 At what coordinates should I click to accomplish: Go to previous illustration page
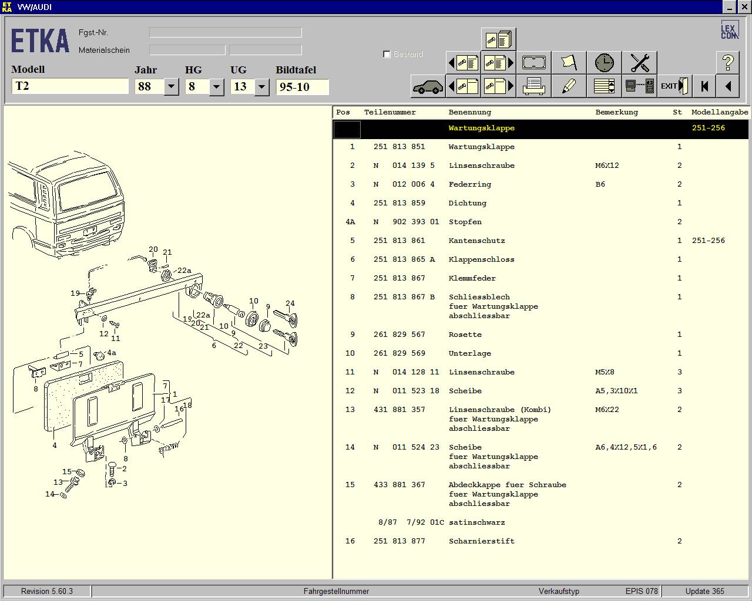[463, 86]
